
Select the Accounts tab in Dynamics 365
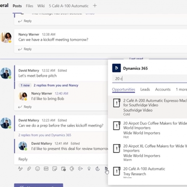[x=163, y=89]
